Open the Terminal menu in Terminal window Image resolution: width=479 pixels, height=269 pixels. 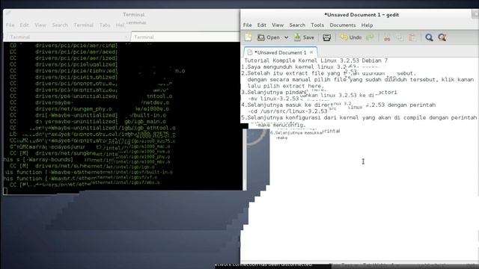pos(83,25)
